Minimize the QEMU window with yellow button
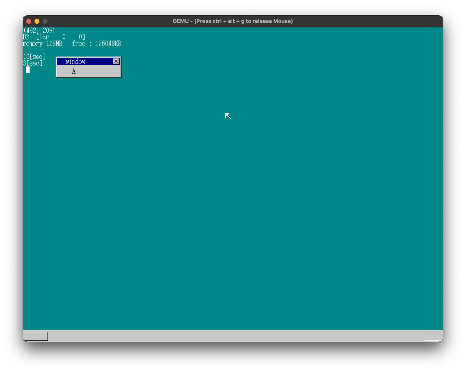The image size is (466, 372). [x=37, y=21]
